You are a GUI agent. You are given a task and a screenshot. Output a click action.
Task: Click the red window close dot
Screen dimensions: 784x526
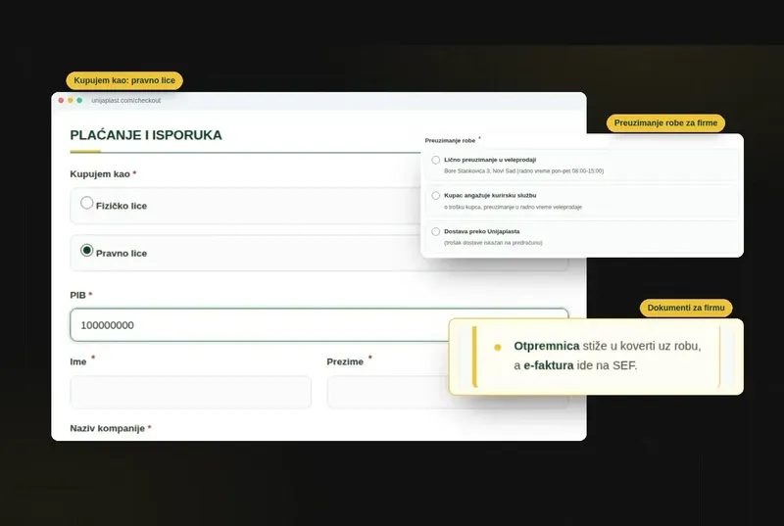point(61,101)
